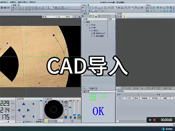Viewport: 175px width, 131px height.
Task: Click the blue plus icon in construct tools
Action: pos(142,8)
